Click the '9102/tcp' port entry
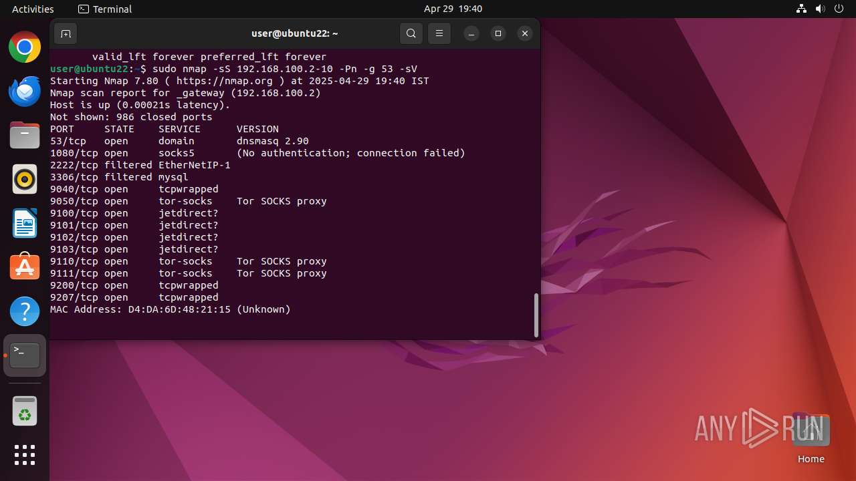This screenshot has height=481, width=856. pos(74,237)
